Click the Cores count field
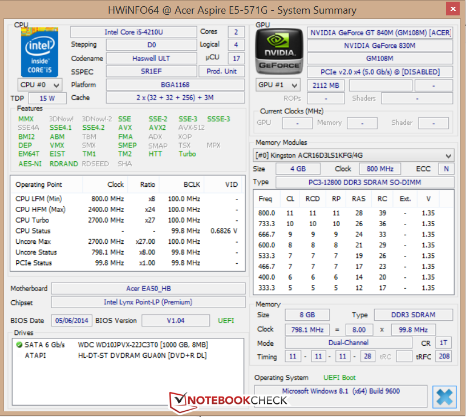This screenshot has height=417, width=466. 236,32
